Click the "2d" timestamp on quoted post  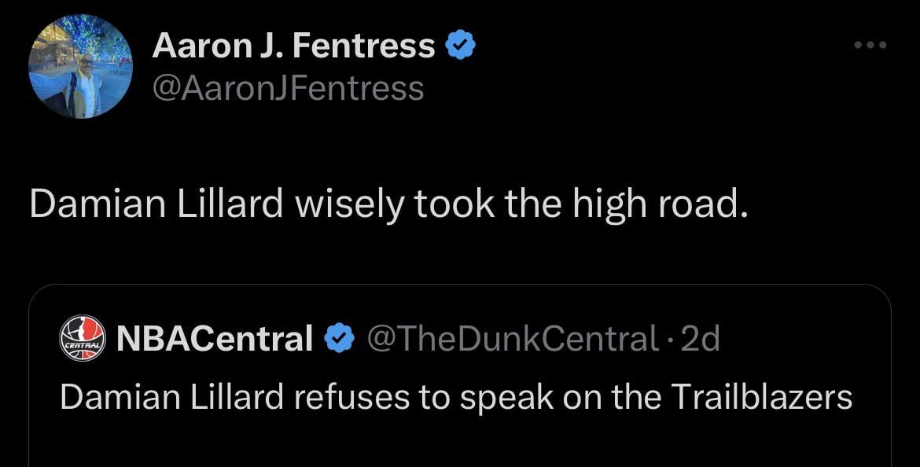(x=702, y=338)
